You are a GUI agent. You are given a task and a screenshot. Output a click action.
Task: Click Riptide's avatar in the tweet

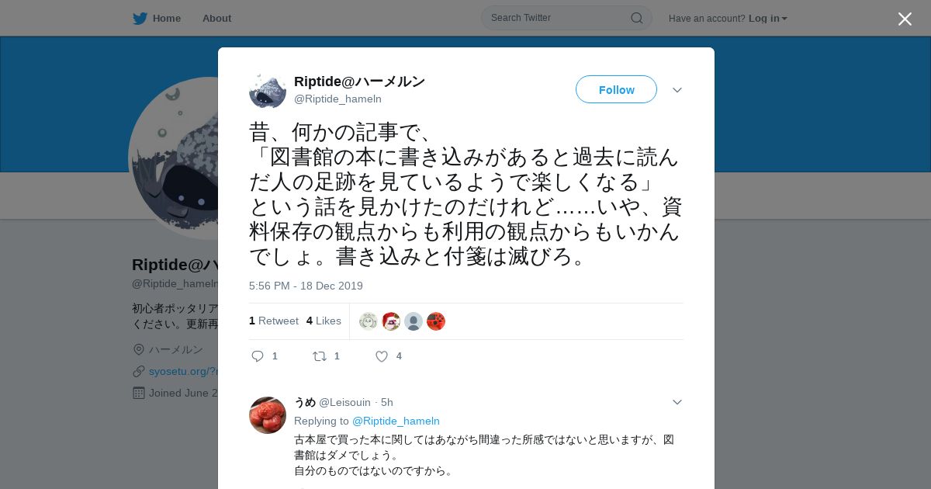pos(268,90)
